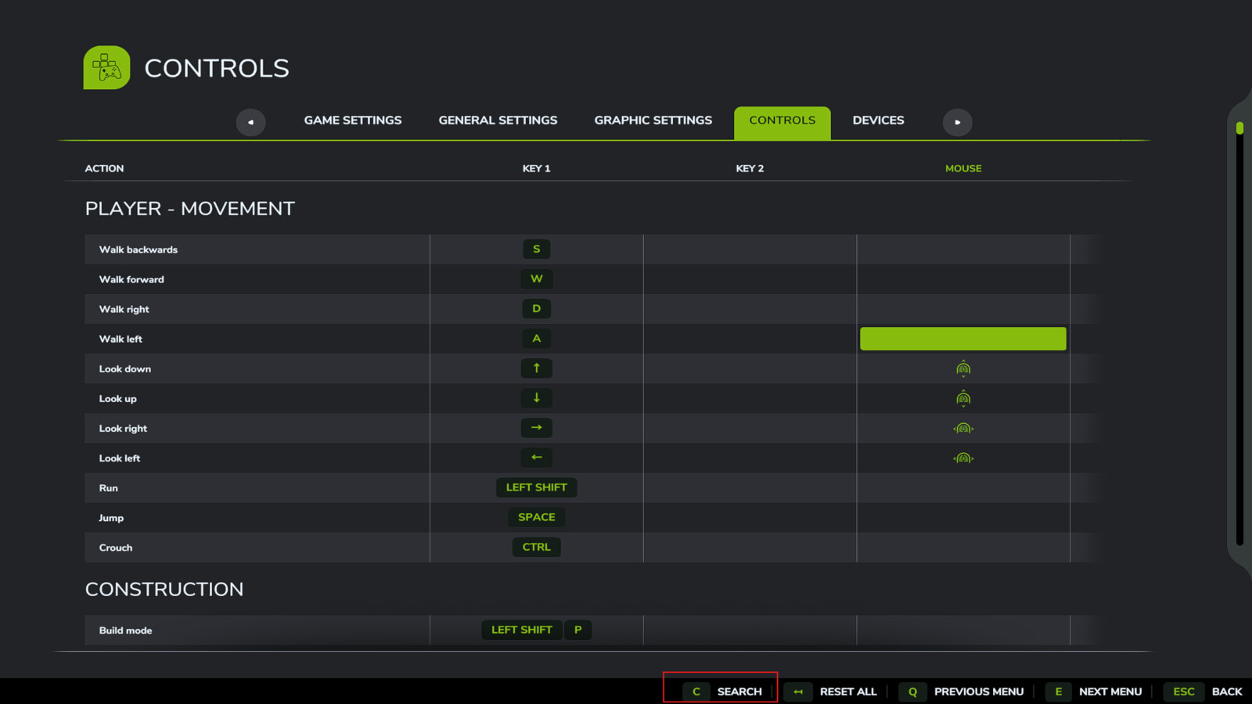The width and height of the screenshot is (1252, 704).
Task: Click mouse-axis icon in Look up row
Action: tap(963, 398)
